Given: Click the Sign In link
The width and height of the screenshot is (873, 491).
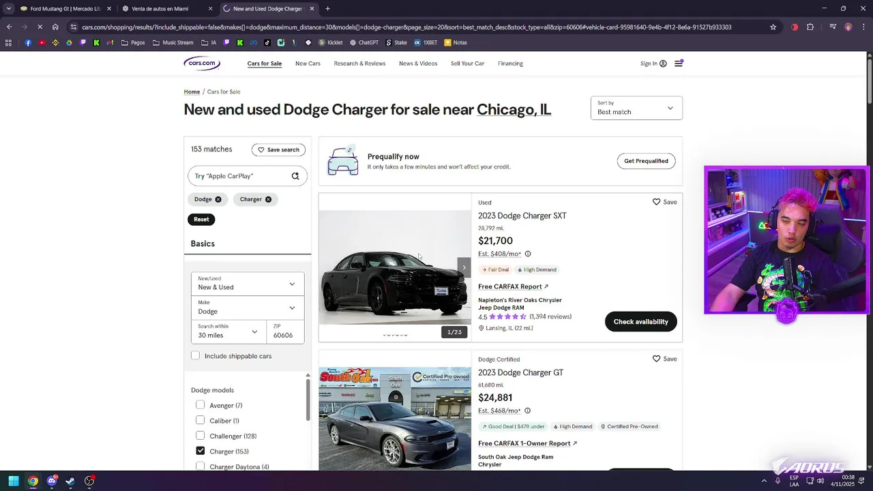Looking at the screenshot, I should pyautogui.click(x=653, y=63).
